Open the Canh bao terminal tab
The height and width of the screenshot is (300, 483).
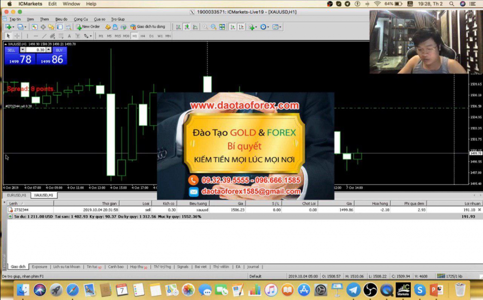(x=116, y=267)
